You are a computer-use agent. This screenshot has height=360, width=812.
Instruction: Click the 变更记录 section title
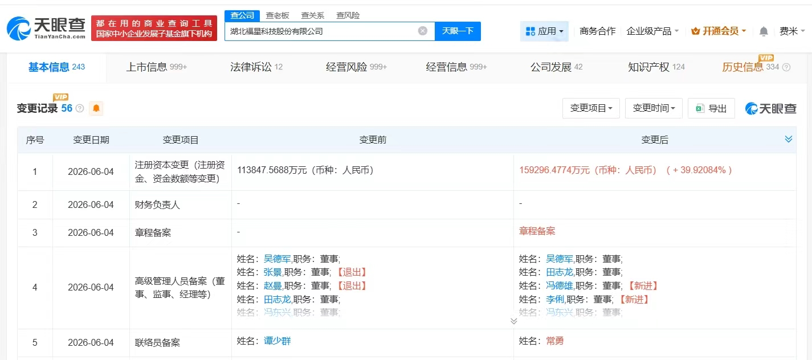coord(37,108)
